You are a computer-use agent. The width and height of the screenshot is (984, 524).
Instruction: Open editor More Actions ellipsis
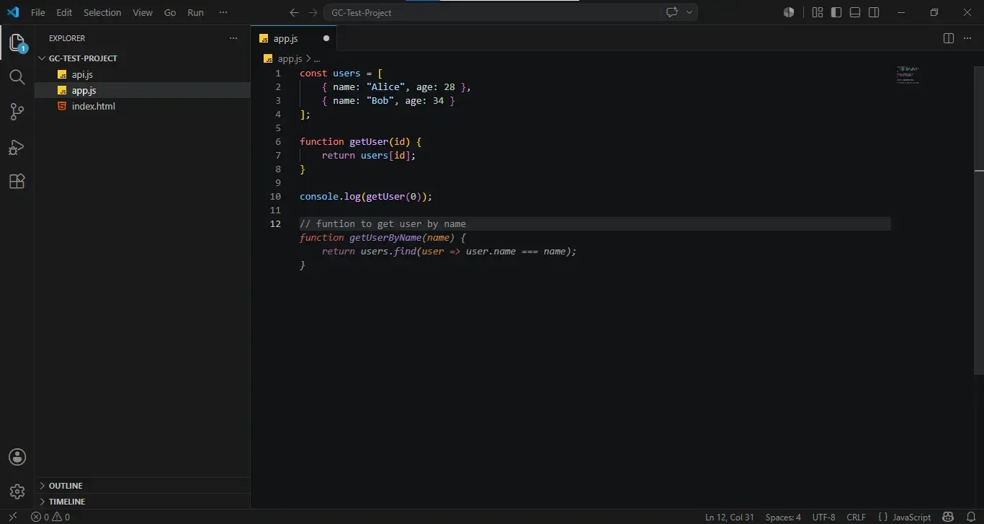pos(969,38)
